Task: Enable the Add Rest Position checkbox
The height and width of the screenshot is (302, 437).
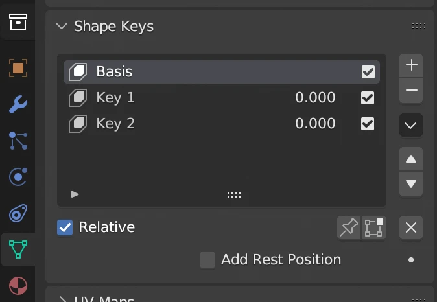Action: tap(207, 260)
